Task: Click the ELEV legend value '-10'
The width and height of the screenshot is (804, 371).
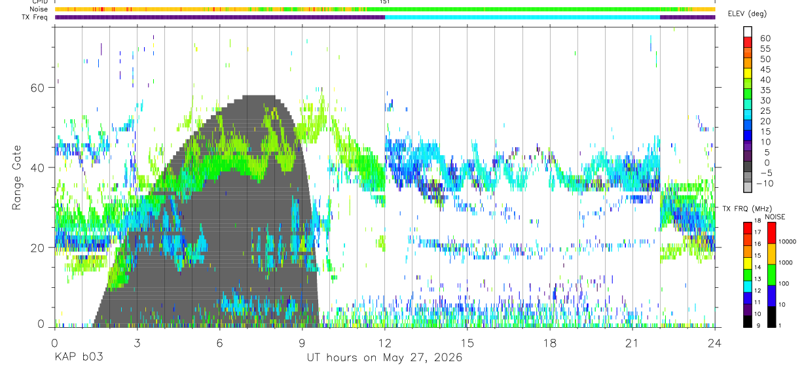Action: click(x=766, y=183)
